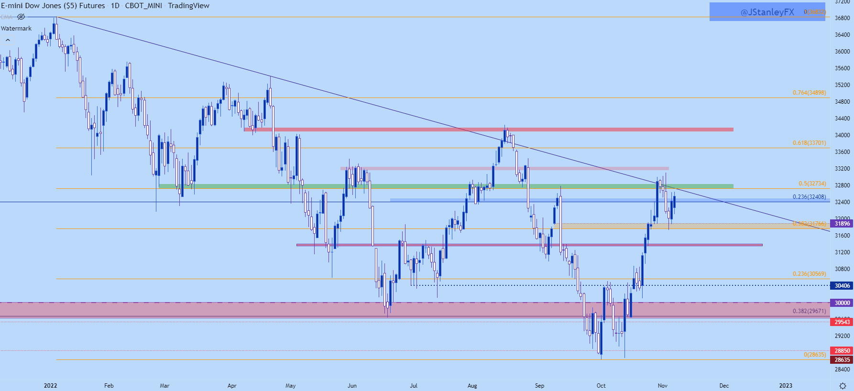The width and height of the screenshot is (854, 391).
Task: Toggle visibility eye icon beside EMA indicator
Action: [x=21, y=17]
